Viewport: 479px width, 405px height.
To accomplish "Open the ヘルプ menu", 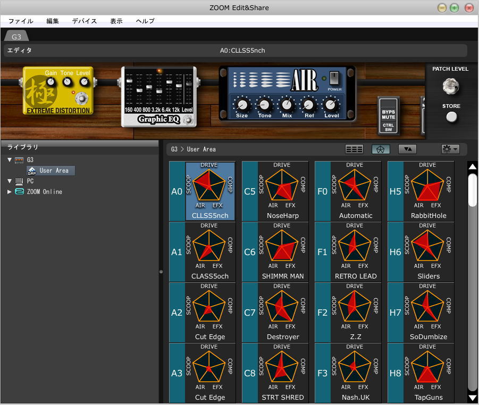I will point(145,21).
